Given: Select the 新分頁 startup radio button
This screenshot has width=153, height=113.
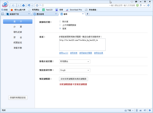Looking at the screenshot, I should click(60, 22).
